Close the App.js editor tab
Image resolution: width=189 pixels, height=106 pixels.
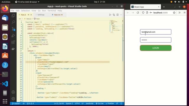point(31,15)
